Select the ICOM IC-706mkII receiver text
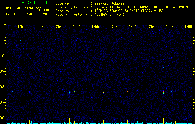The width and height of the screenshot is (195, 124). pyautogui.click(x=129, y=11)
